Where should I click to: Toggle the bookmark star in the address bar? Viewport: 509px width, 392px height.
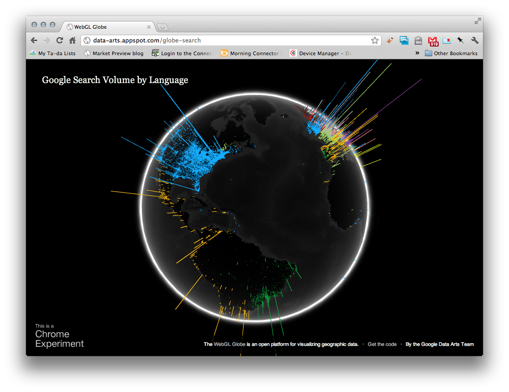[375, 40]
